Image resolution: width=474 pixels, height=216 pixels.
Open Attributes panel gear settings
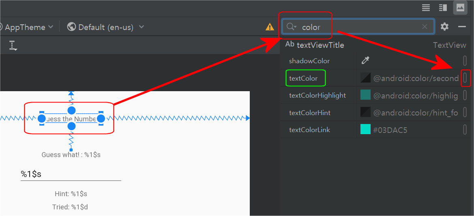tap(444, 27)
